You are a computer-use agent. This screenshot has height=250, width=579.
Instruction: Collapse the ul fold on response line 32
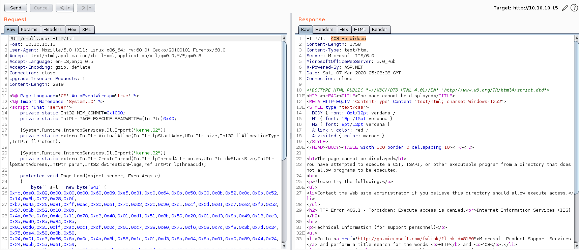(x=304, y=233)
